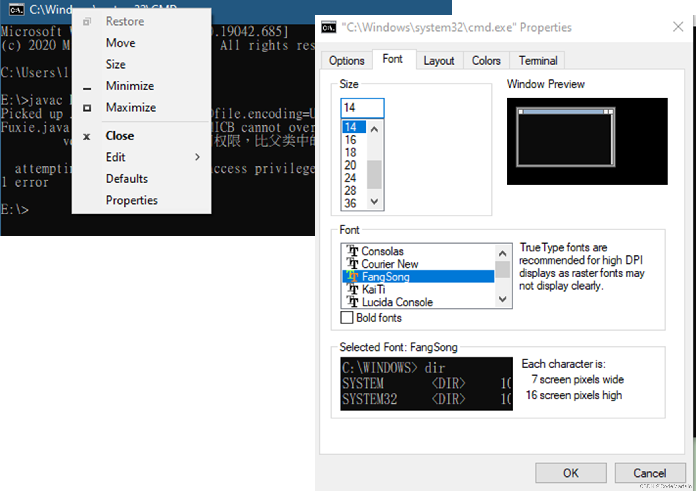Screen dimensions: 696x491
Task: Switch to the Options tab
Action: point(347,61)
